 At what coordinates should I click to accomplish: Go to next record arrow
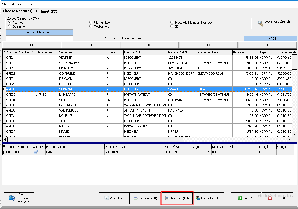click(x=149, y=45)
